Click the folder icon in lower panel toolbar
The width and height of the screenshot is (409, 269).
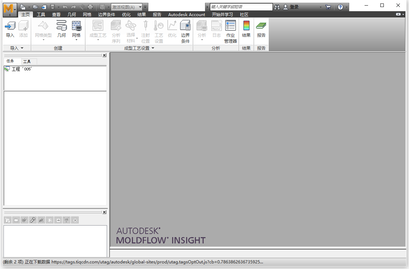16,220
